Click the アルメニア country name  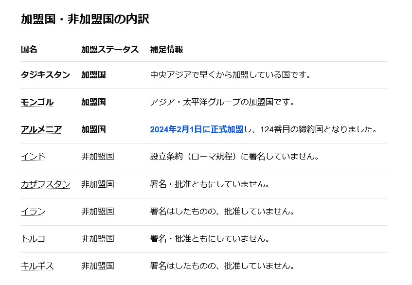click(x=41, y=129)
